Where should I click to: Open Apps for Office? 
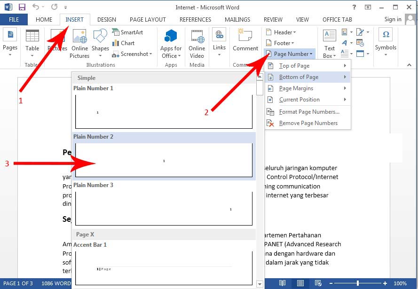[x=171, y=44]
